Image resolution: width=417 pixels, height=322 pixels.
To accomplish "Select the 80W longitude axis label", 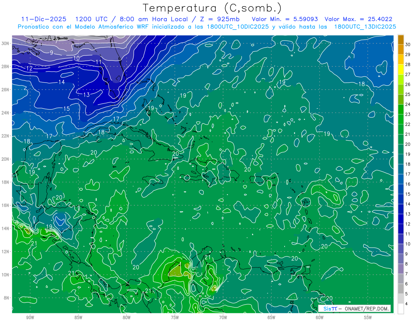I will [x=126, y=318].
